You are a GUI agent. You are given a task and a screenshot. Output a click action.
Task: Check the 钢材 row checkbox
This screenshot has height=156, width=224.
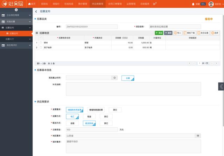[41, 43]
